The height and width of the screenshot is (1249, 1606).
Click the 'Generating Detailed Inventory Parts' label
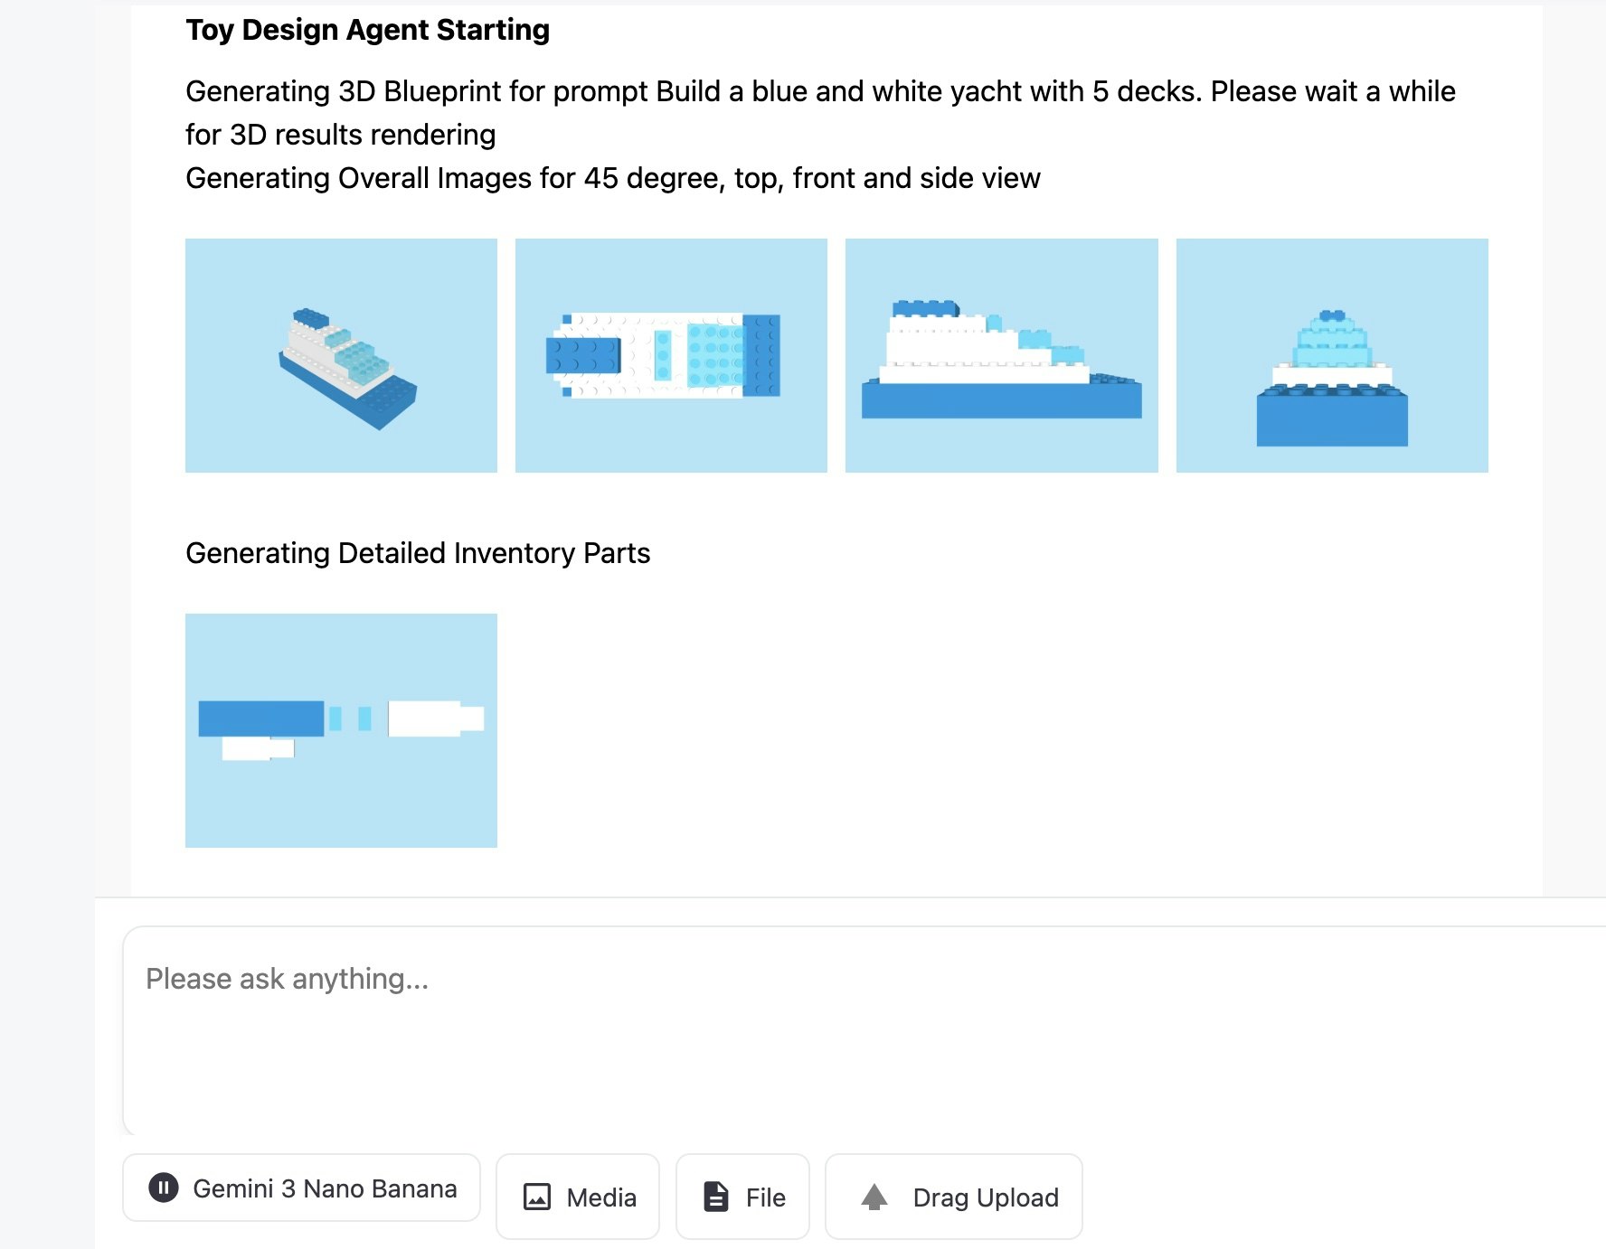coord(418,552)
